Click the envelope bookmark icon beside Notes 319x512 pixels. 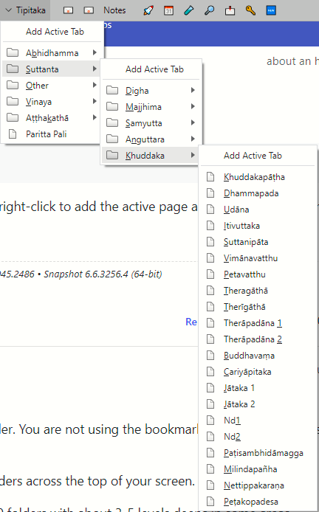[89, 10]
